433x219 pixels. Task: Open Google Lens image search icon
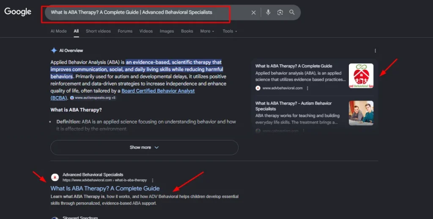point(280,13)
